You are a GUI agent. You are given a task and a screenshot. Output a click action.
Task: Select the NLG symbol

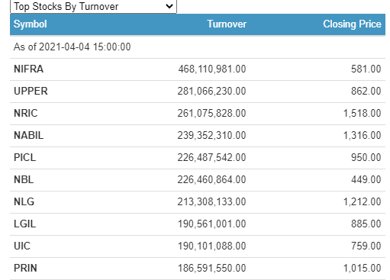pyautogui.click(x=24, y=202)
